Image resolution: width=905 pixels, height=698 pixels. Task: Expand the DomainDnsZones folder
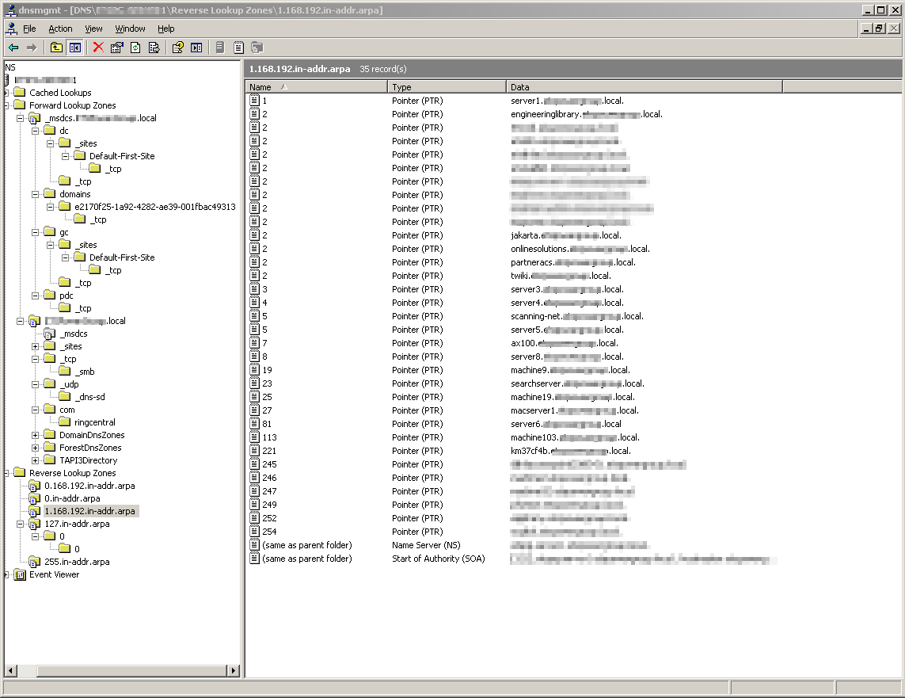[36, 435]
